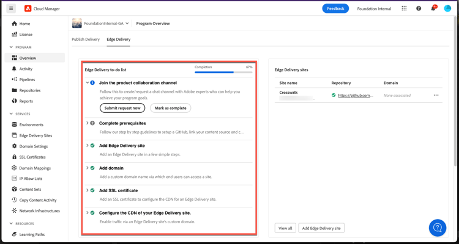
Task: Expand the Add Edge Delivery site step
Action: 88,145
